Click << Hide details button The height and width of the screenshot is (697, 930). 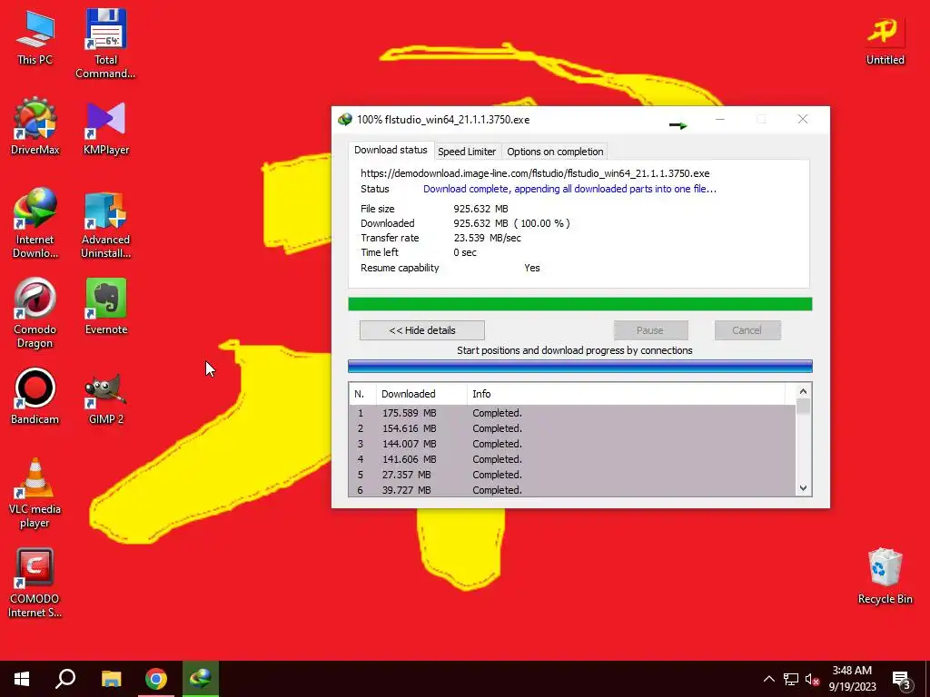tap(422, 330)
